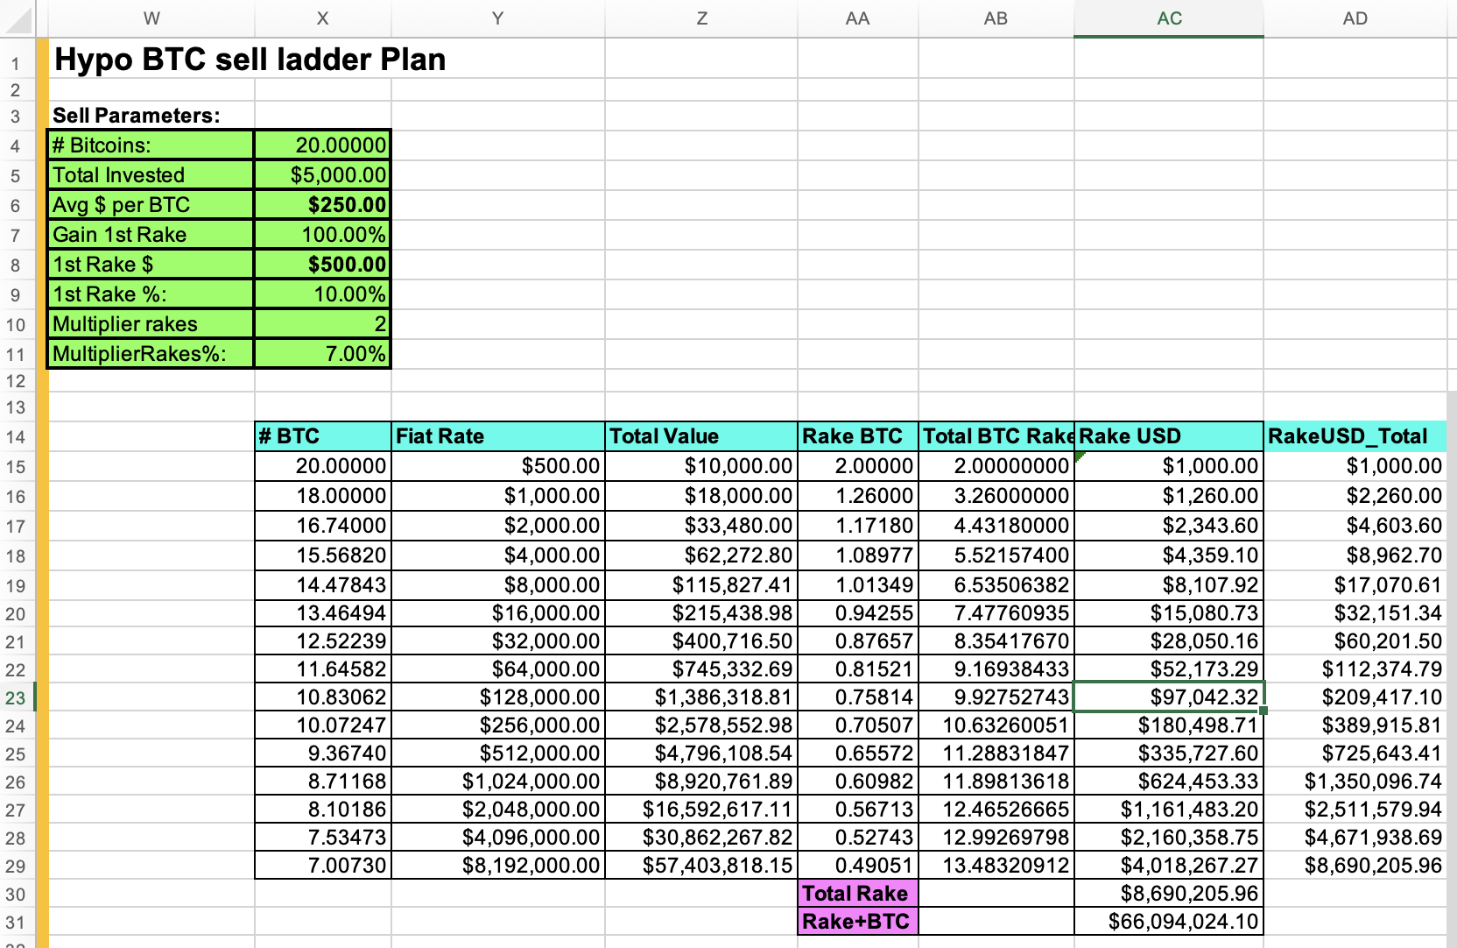Screen dimensions: 1457x948
Task: Select column Y header
Action: coord(498,18)
